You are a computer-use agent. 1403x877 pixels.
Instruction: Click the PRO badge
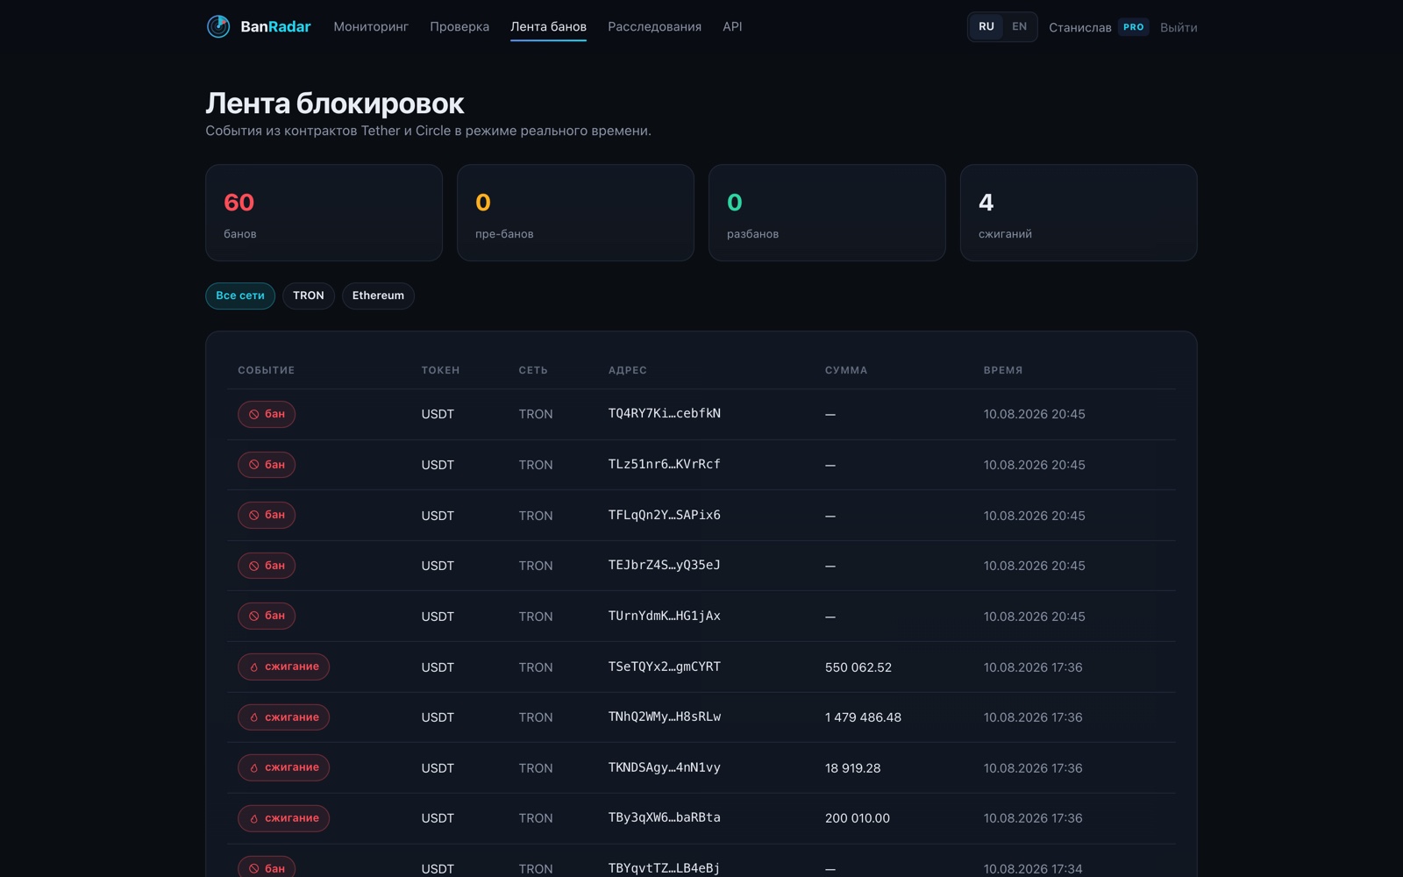tap(1134, 27)
